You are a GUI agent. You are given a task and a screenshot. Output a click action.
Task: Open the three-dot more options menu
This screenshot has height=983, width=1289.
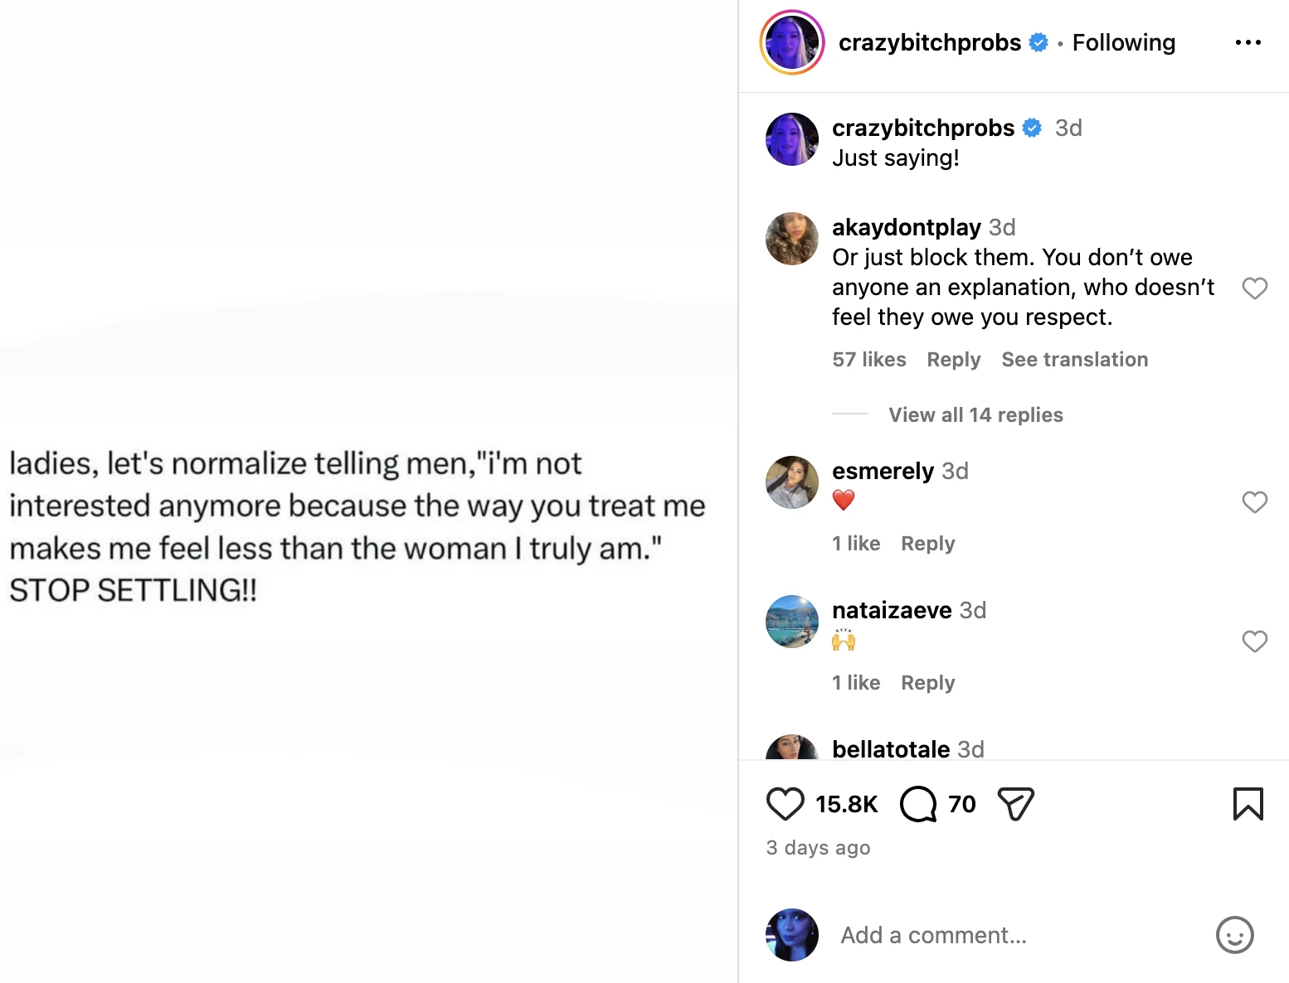point(1248,42)
